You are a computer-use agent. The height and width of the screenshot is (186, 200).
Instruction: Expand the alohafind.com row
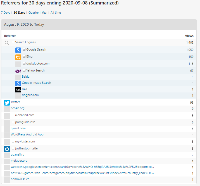pyautogui.click(x=13, y=115)
